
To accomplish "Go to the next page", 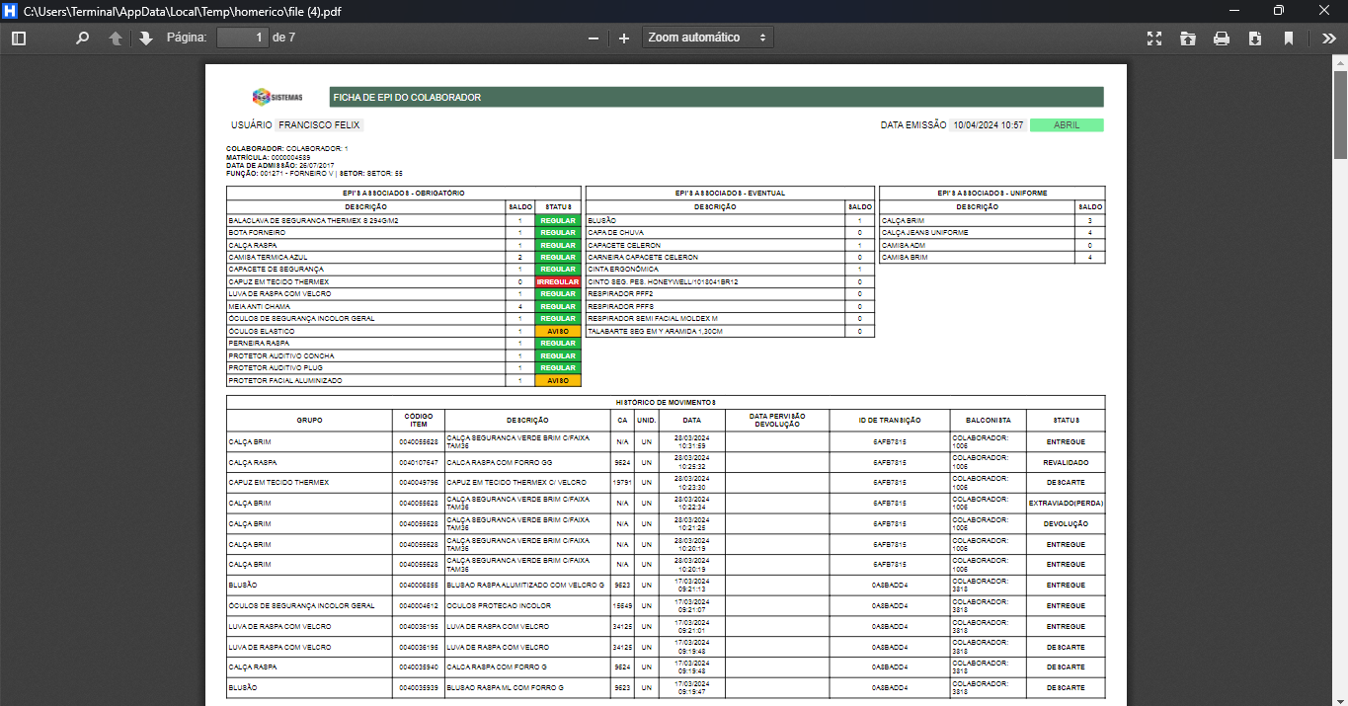I will [146, 38].
